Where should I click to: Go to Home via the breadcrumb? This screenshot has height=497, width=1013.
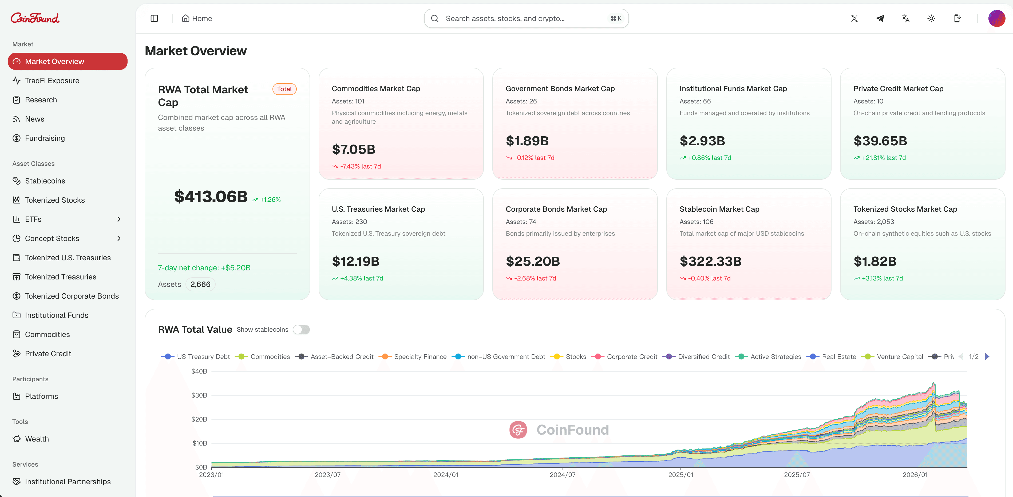pyautogui.click(x=197, y=18)
